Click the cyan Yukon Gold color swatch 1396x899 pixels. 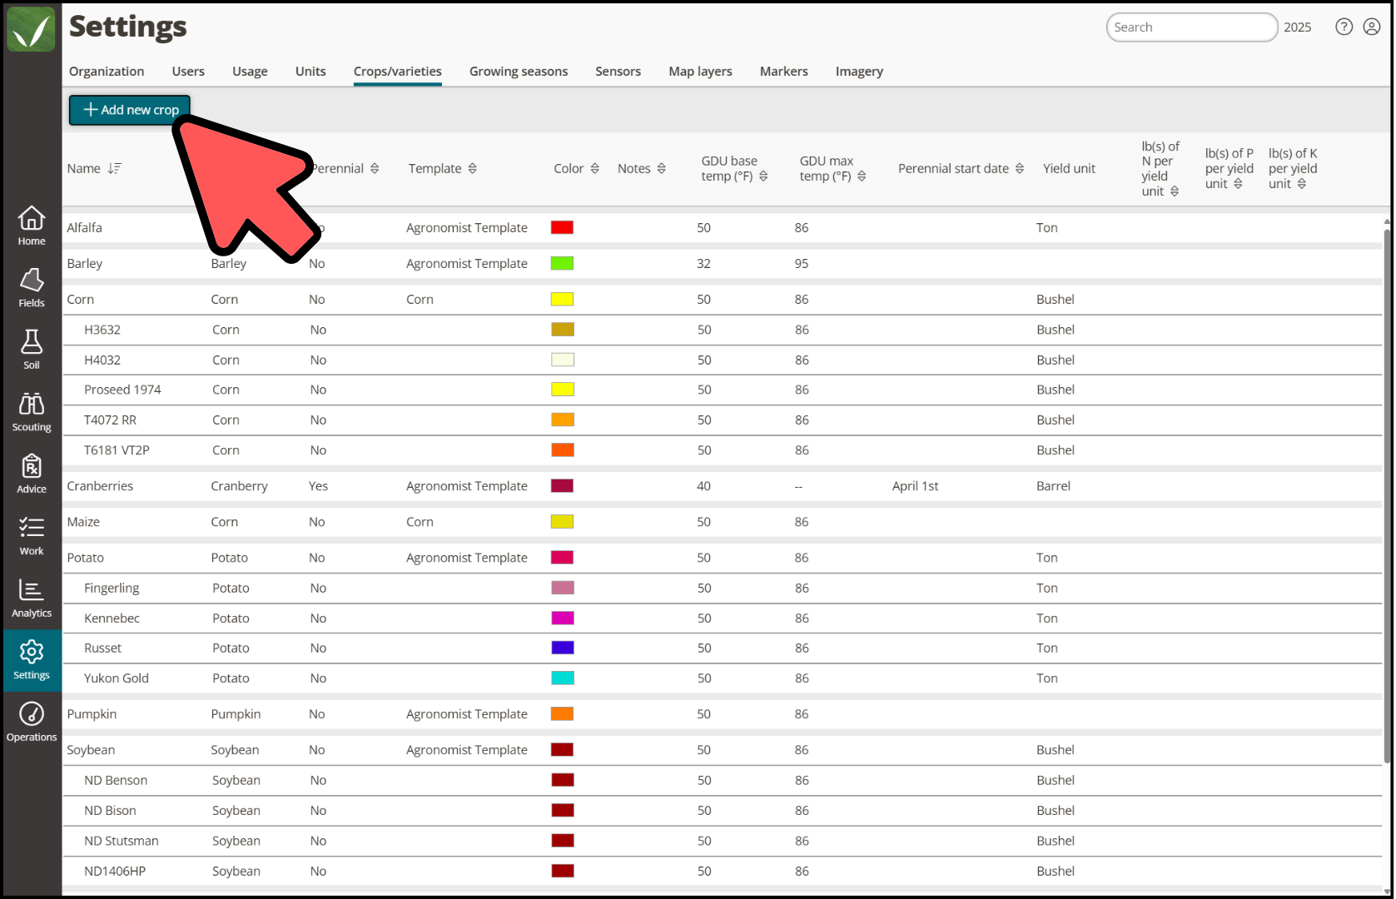click(x=563, y=678)
